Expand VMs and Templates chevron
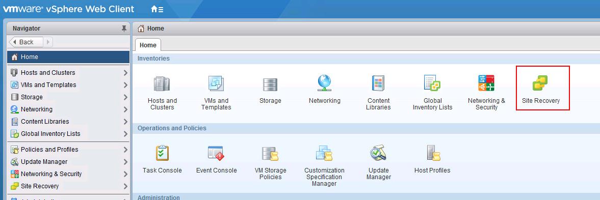Image resolution: width=600 pixels, height=200 pixels. coord(125,84)
